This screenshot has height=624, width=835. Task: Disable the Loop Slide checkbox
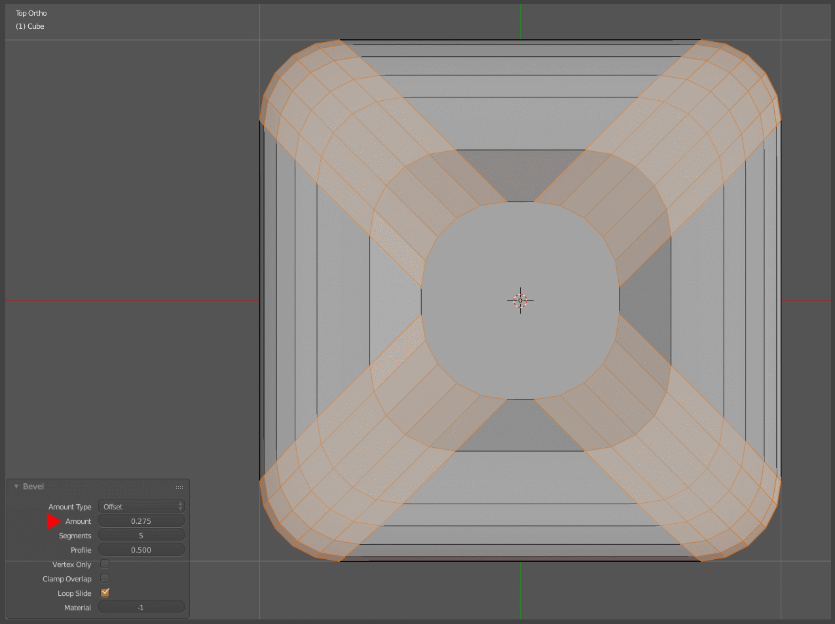(105, 593)
